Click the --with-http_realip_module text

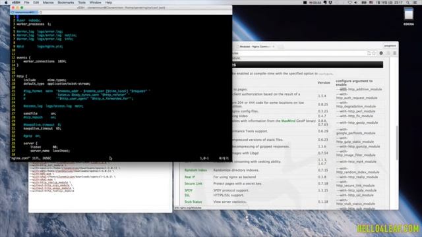357,177
